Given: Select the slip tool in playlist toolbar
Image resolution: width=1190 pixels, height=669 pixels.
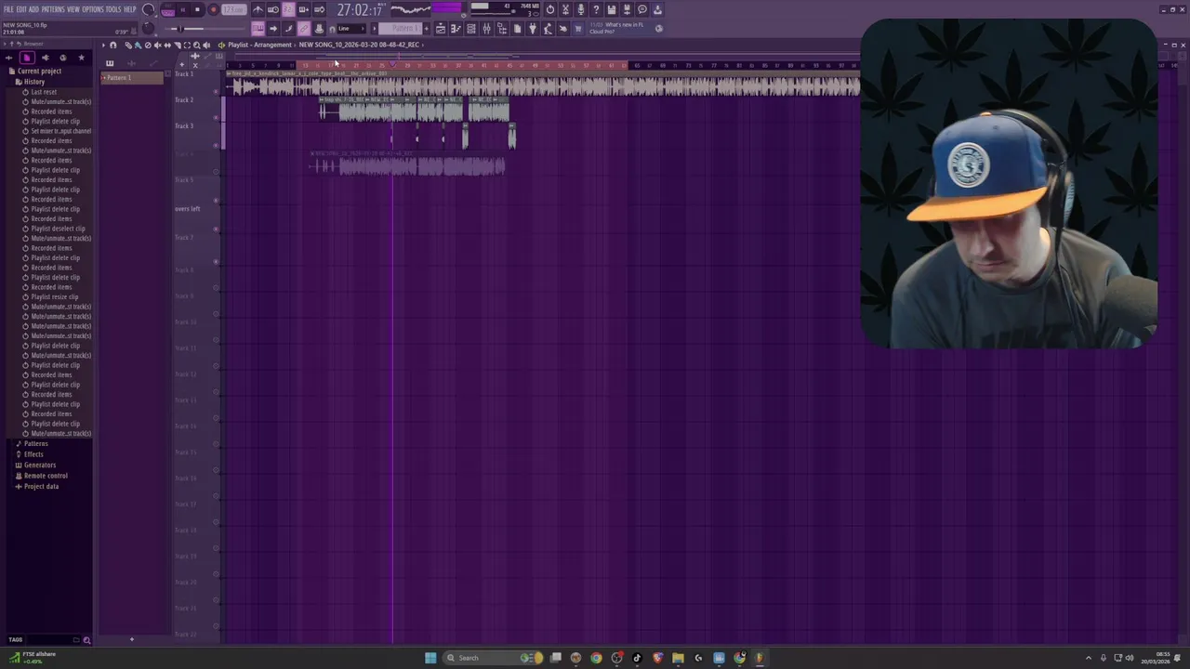Looking at the screenshot, I should 167,45.
